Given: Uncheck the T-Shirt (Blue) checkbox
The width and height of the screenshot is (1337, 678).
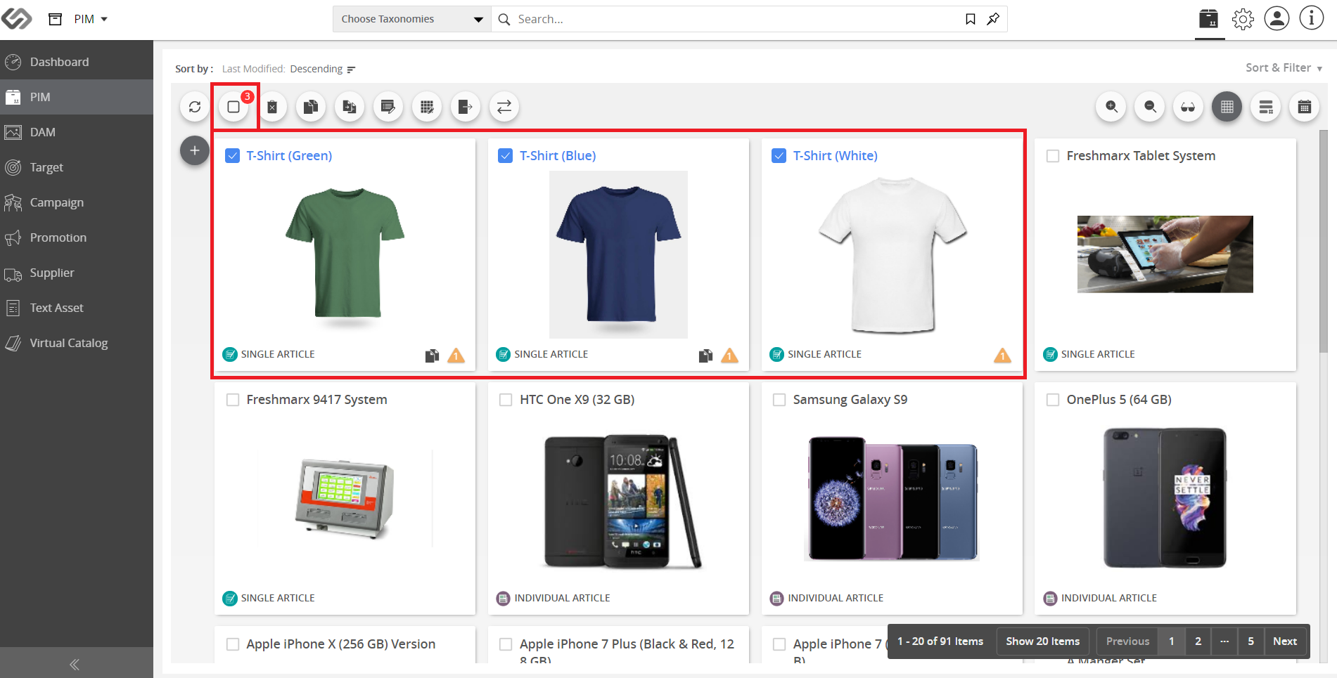Looking at the screenshot, I should click(505, 156).
